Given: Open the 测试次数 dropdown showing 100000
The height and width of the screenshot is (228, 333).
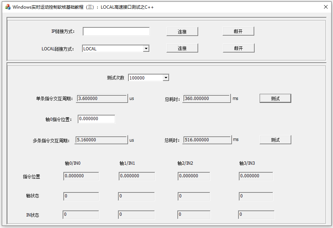Looking at the screenshot, I should (x=149, y=77).
